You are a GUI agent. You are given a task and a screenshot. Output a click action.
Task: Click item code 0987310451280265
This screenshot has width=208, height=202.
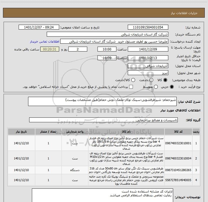(178, 170)
